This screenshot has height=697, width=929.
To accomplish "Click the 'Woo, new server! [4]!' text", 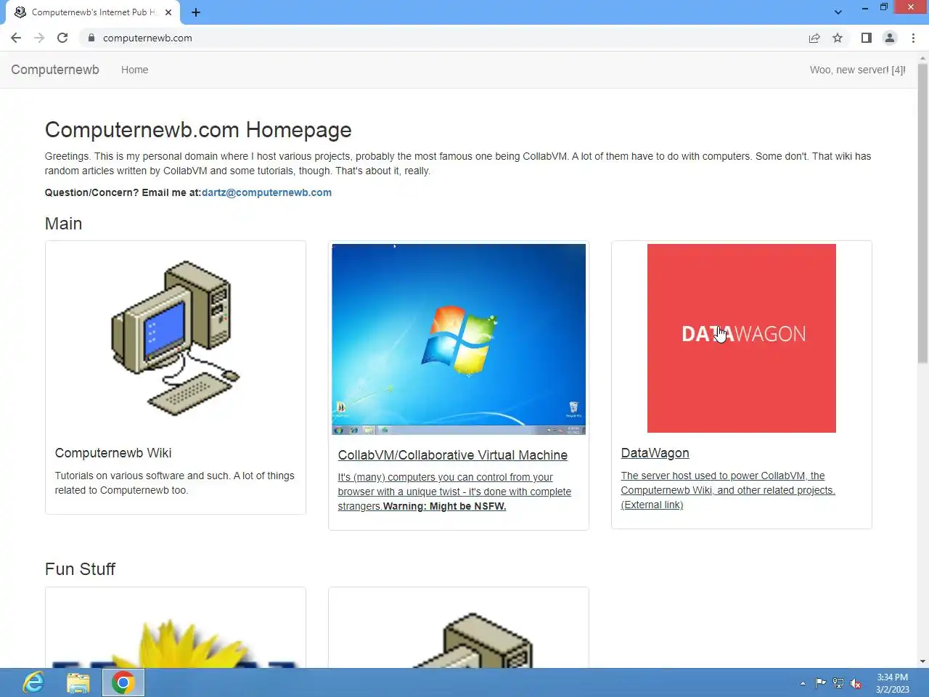I will click(x=858, y=70).
